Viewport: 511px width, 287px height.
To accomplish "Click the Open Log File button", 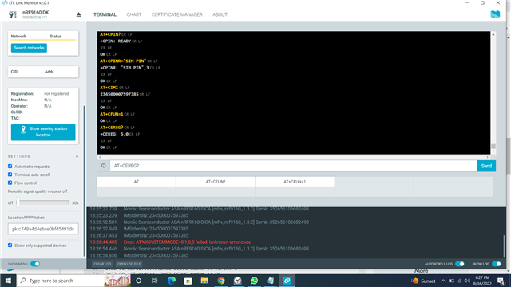I will point(129,264).
